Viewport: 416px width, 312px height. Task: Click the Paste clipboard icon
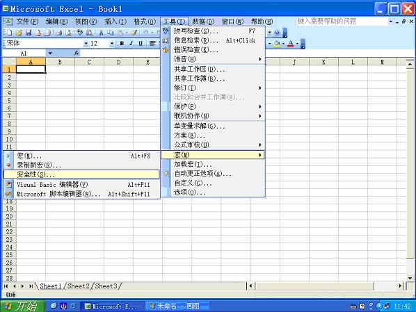click(120, 33)
